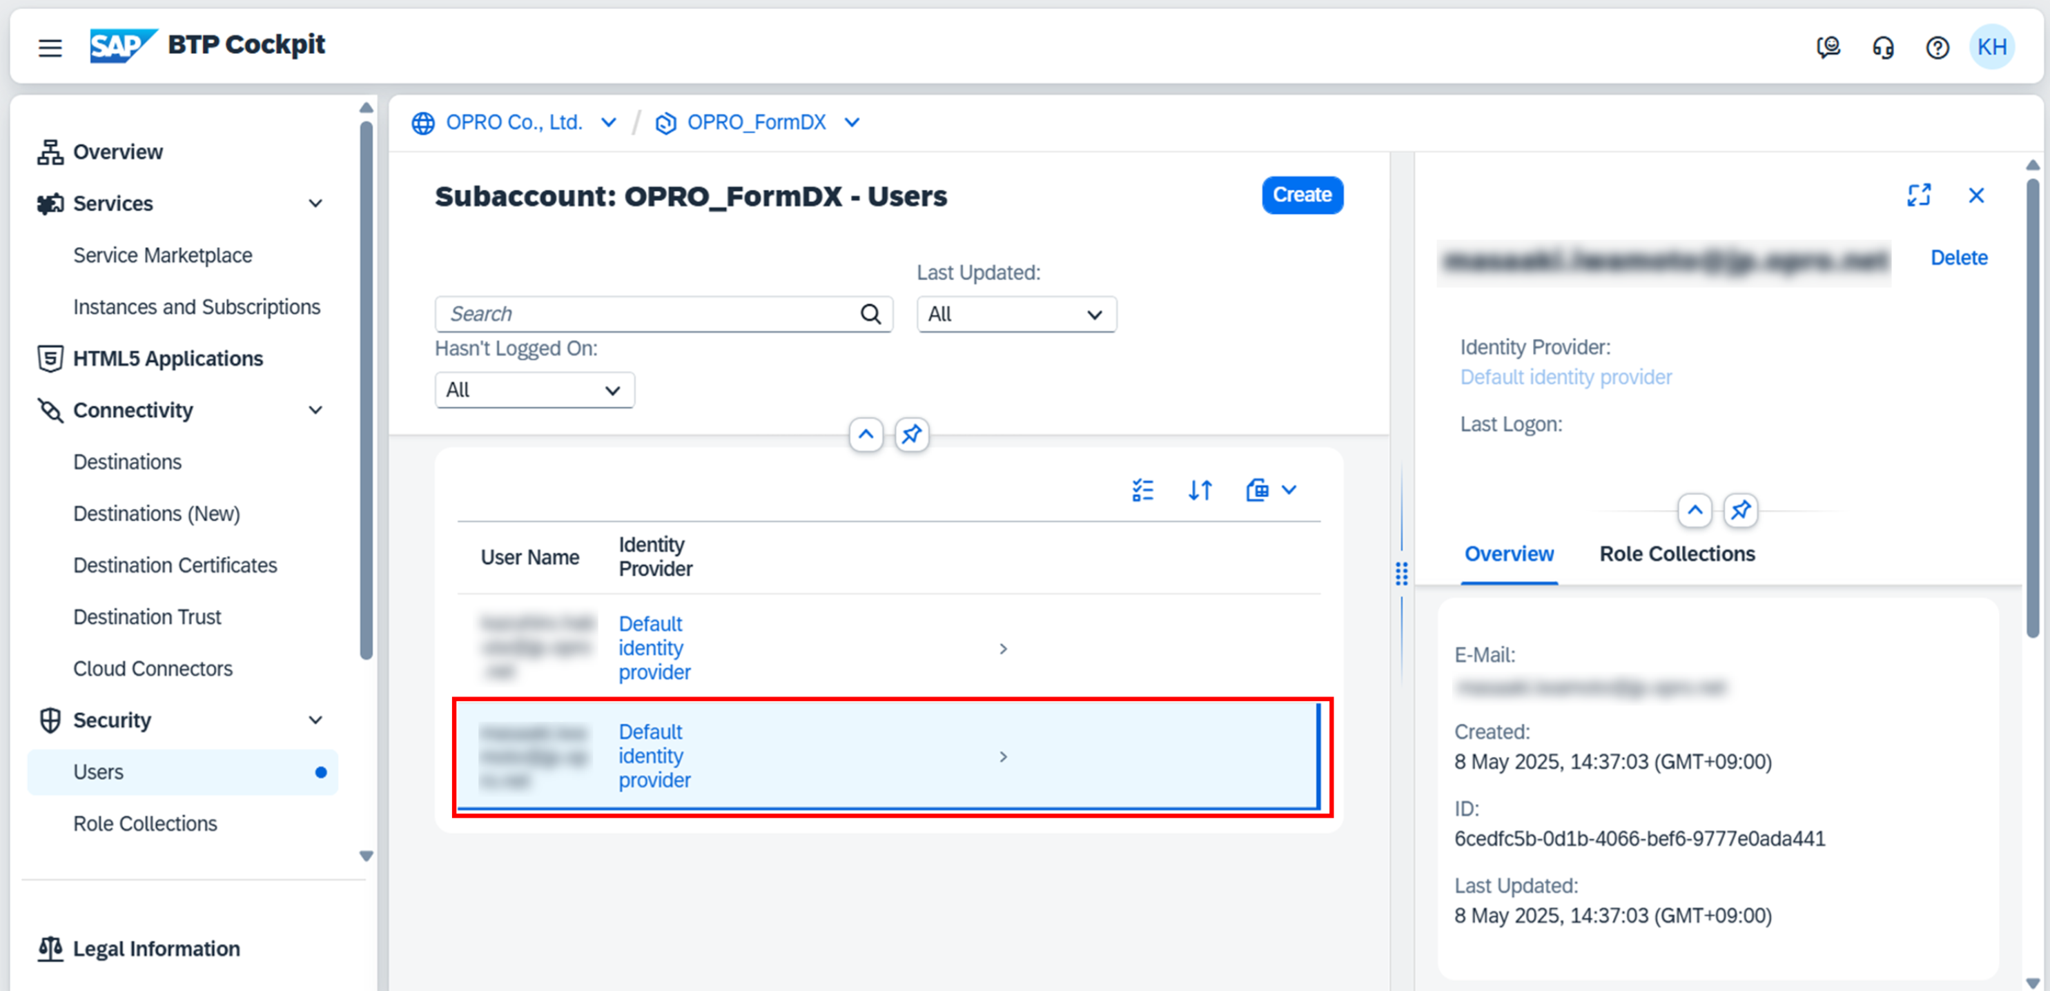Click into the user Search field

[x=649, y=314]
